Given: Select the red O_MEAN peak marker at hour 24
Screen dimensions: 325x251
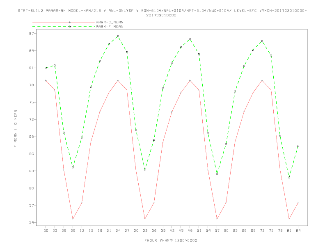Looking at the screenshot, I should tap(118, 80).
